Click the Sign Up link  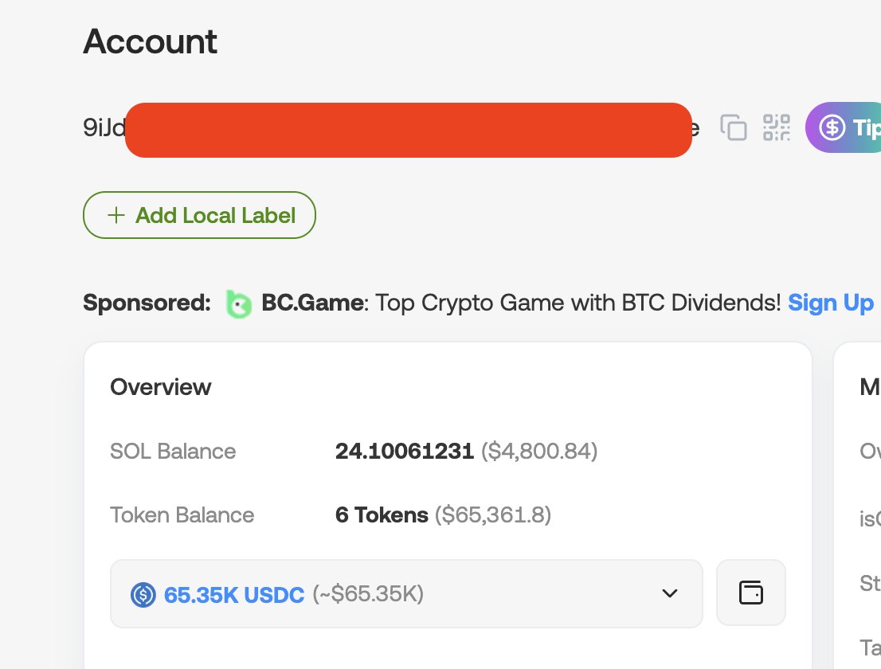pyautogui.click(x=831, y=303)
